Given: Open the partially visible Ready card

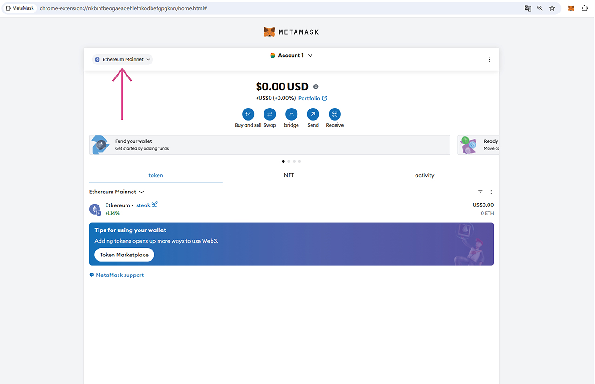Looking at the screenshot, I should (x=478, y=145).
